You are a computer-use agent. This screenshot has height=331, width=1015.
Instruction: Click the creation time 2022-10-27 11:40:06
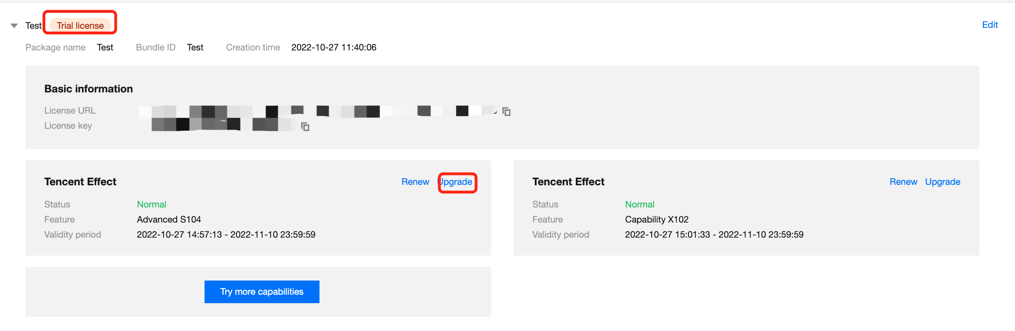(x=334, y=48)
